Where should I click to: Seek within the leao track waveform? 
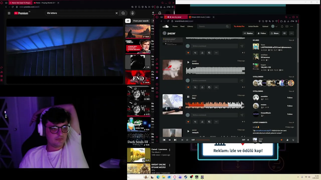pyautogui.click(x=215, y=105)
